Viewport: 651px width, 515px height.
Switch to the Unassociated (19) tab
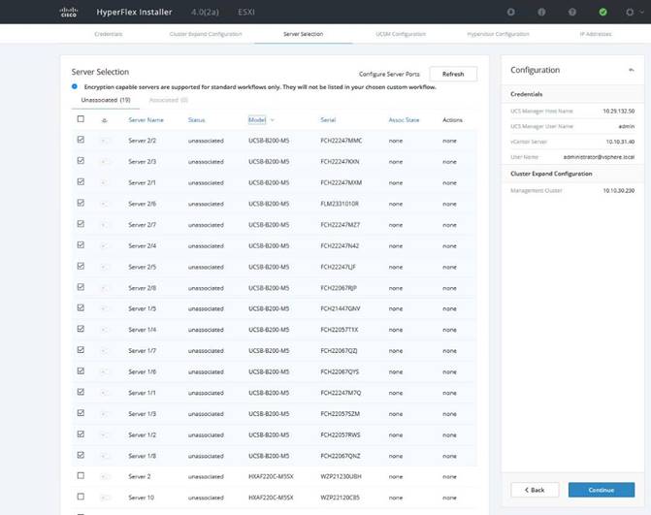pos(106,100)
